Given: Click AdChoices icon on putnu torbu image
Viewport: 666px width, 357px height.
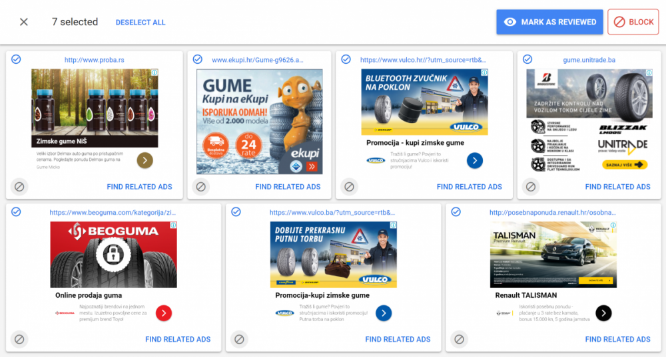Looking at the screenshot, I should coord(394,225).
